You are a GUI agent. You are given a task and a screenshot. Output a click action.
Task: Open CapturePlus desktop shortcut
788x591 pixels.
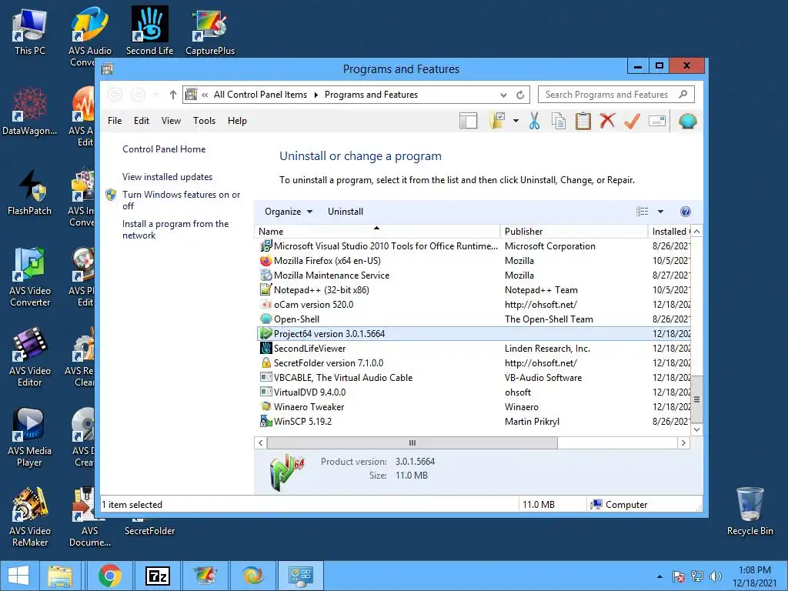pos(210,32)
